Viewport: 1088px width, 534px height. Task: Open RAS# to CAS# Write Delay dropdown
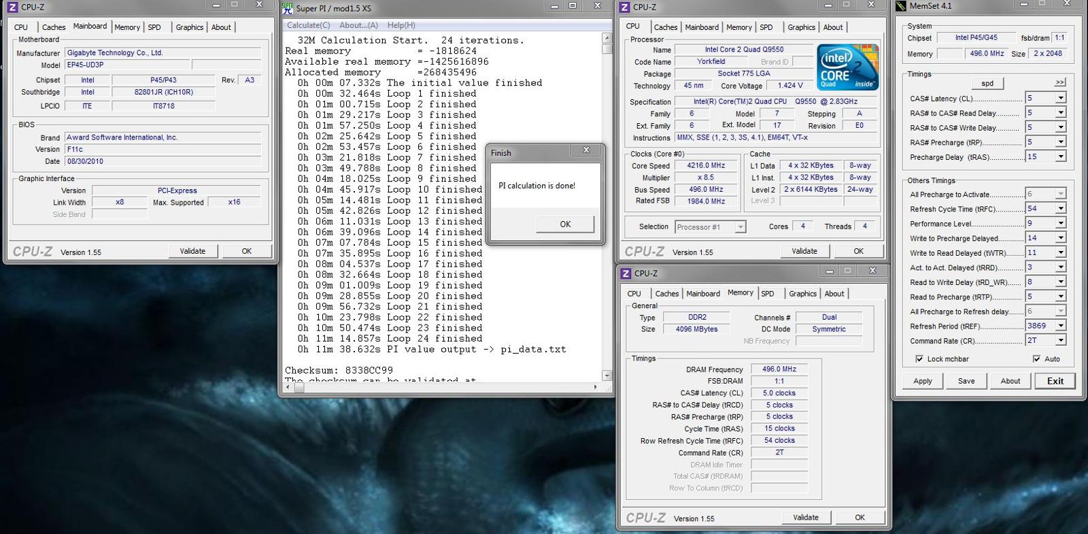tap(1060, 127)
